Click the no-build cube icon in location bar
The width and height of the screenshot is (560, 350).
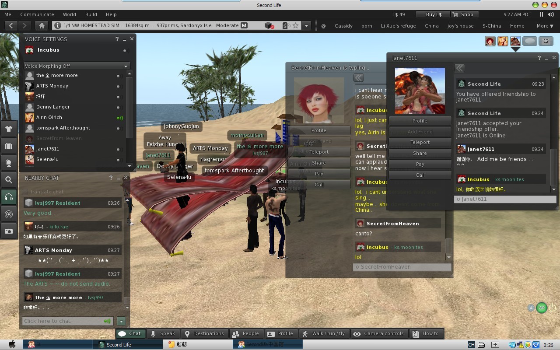coord(270,26)
